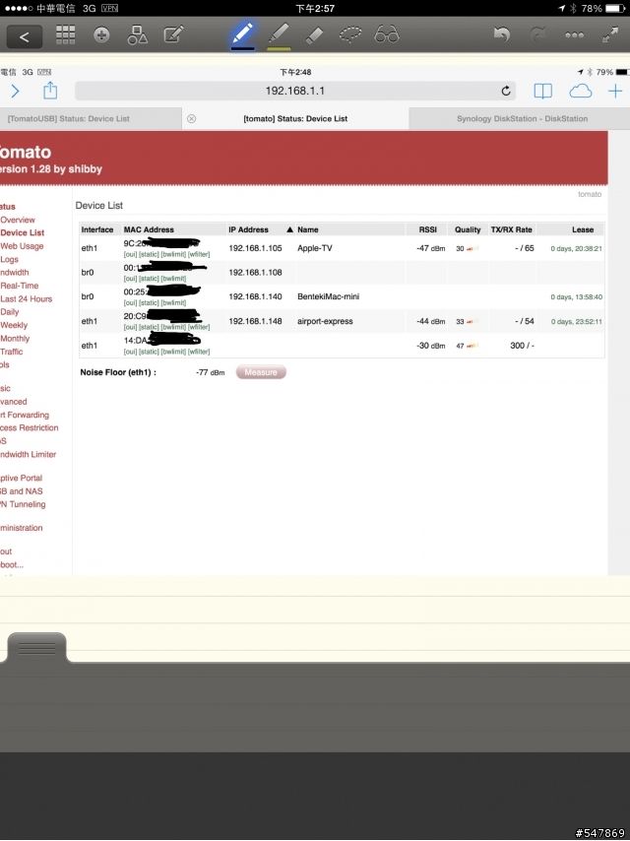
Task: Click the Apple-TV device name
Action: tap(315, 248)
